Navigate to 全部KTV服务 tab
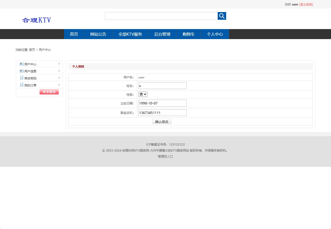This screenshot has width=331, height=229. tap(130, 34)
